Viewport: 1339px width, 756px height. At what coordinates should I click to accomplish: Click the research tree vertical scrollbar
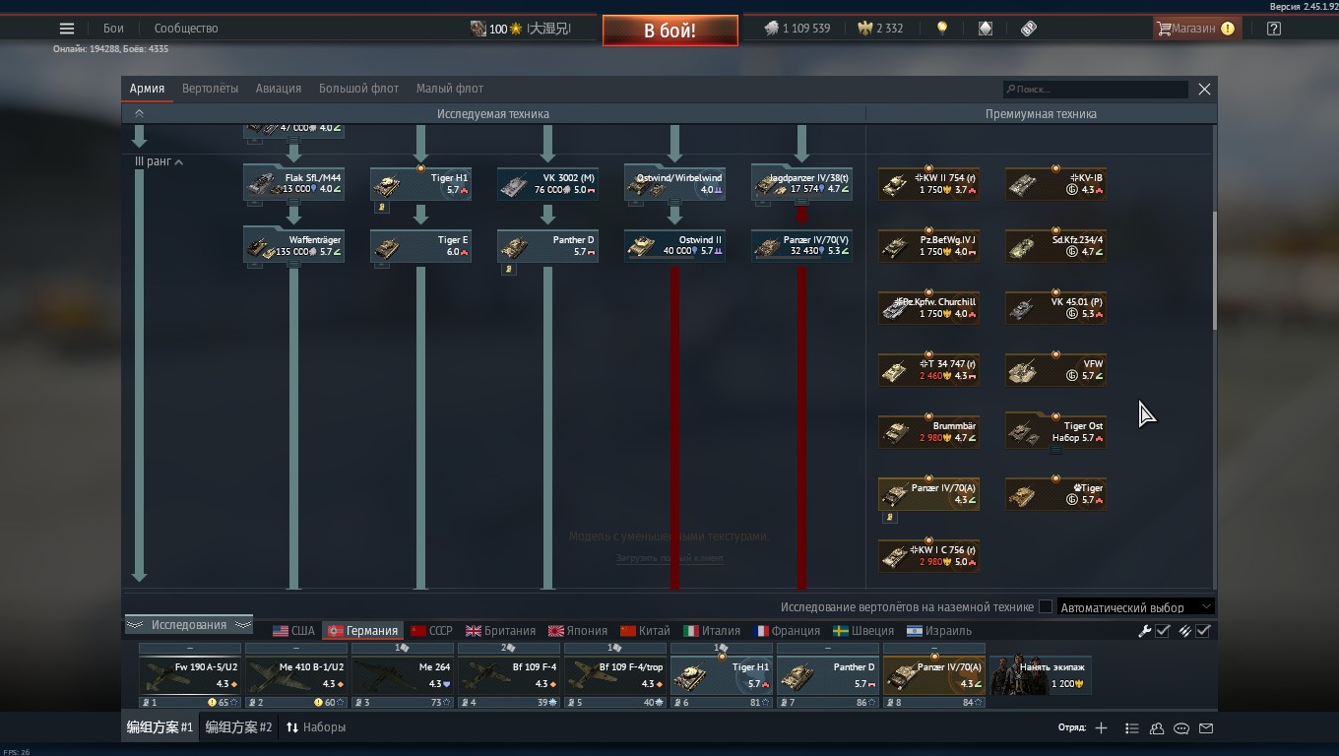click(x=1214, y=271)
